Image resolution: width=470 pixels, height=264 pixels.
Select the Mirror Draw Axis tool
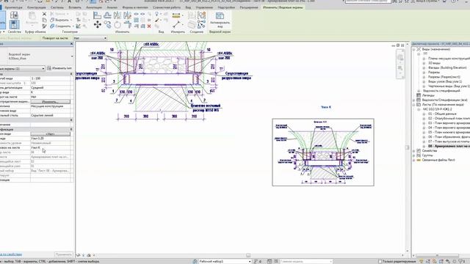click(x=127, y=15)
